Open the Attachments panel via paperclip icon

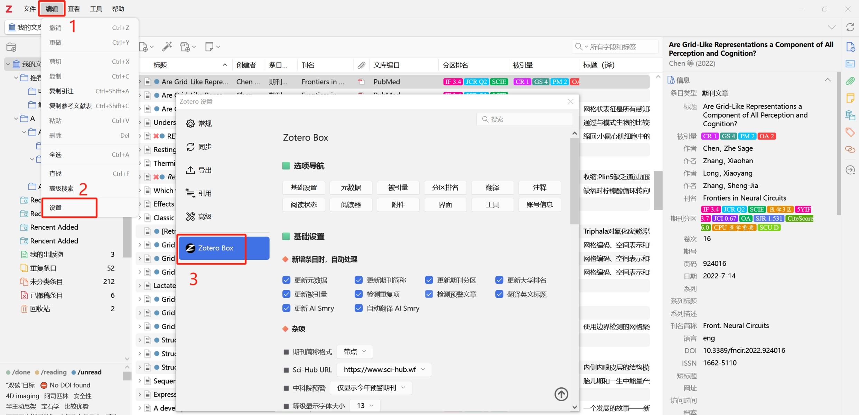(850, 81)
